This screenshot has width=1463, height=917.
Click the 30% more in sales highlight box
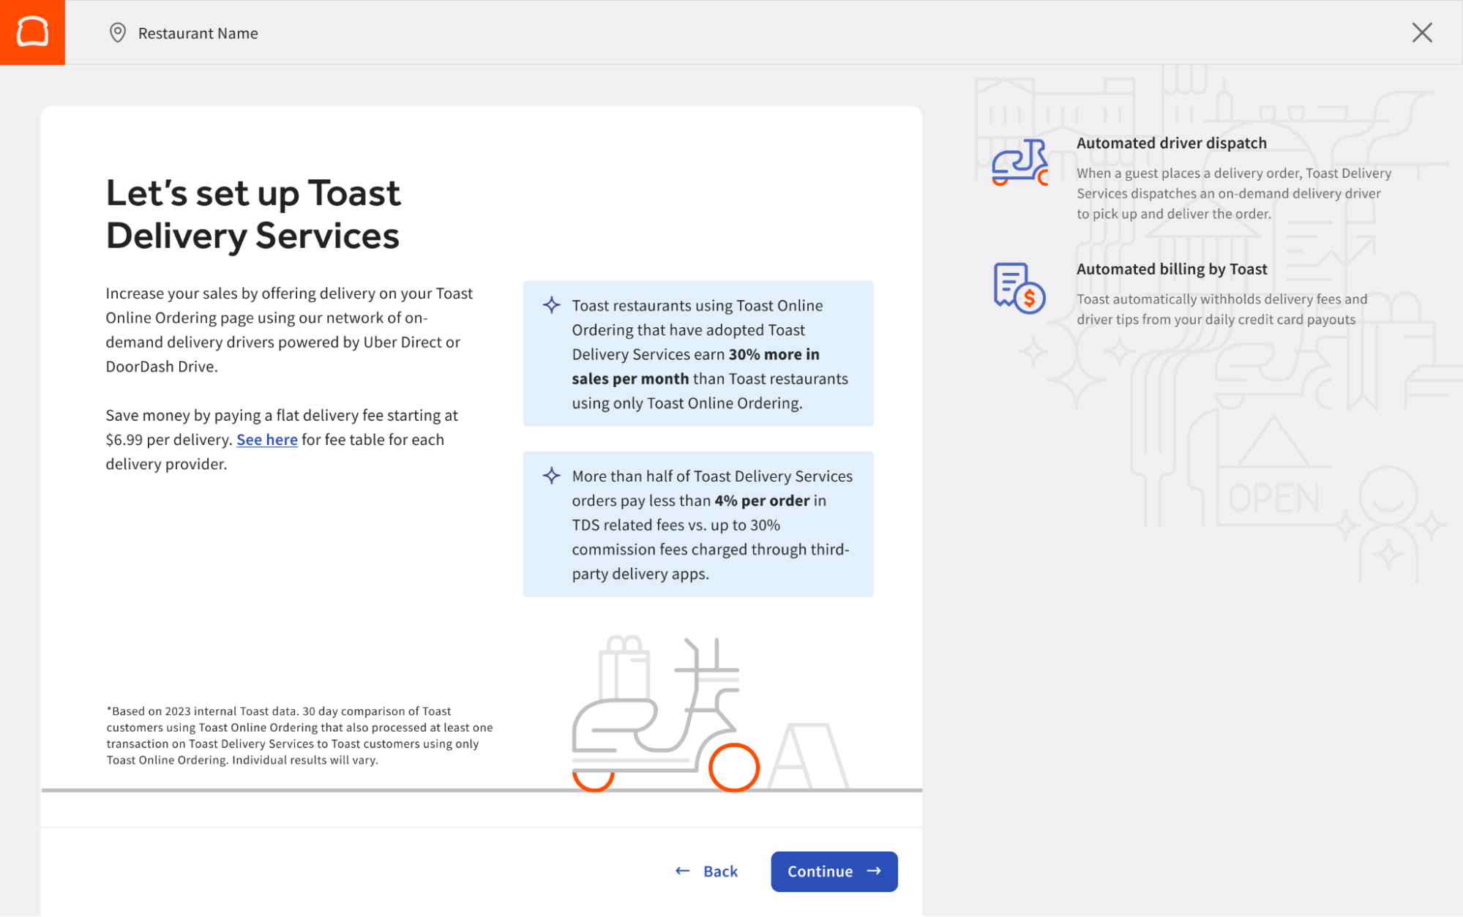click(x=697, y=353)
